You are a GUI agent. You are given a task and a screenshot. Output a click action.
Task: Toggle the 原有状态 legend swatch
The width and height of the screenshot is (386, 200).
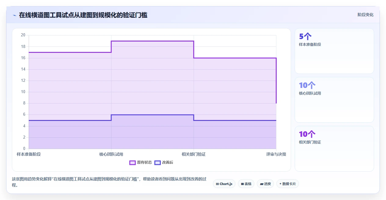coord(132,162)
